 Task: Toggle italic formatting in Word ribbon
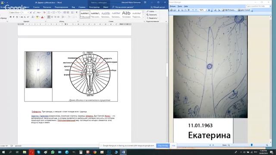(14, 17)
